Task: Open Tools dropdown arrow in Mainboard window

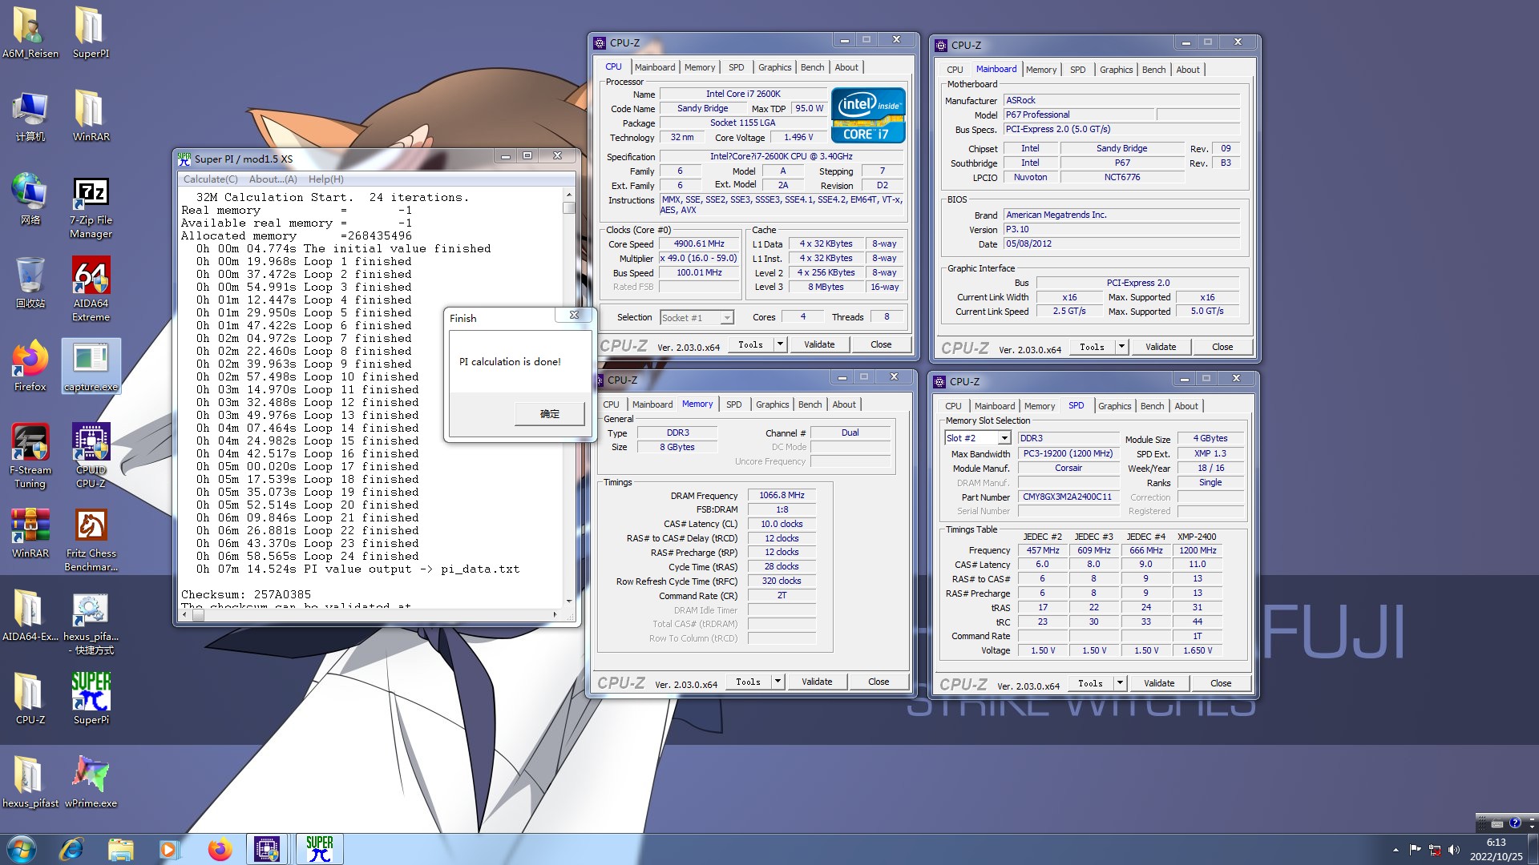Action: click(1121, 347)
